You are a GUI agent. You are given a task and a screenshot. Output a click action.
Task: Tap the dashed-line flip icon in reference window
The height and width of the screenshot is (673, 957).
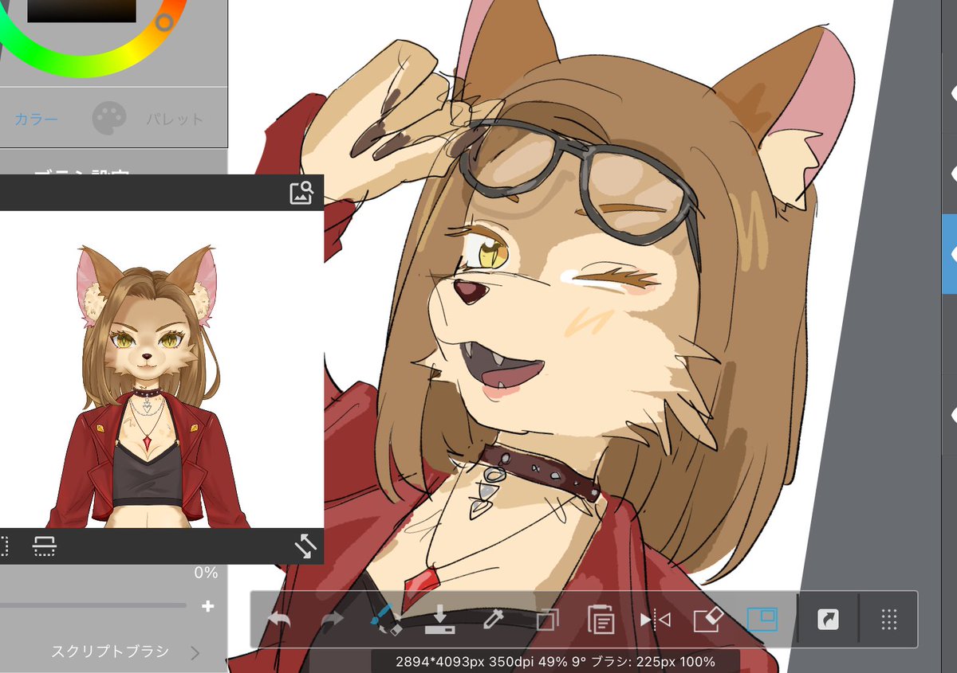pyautogui.click(x=44, y=546)
